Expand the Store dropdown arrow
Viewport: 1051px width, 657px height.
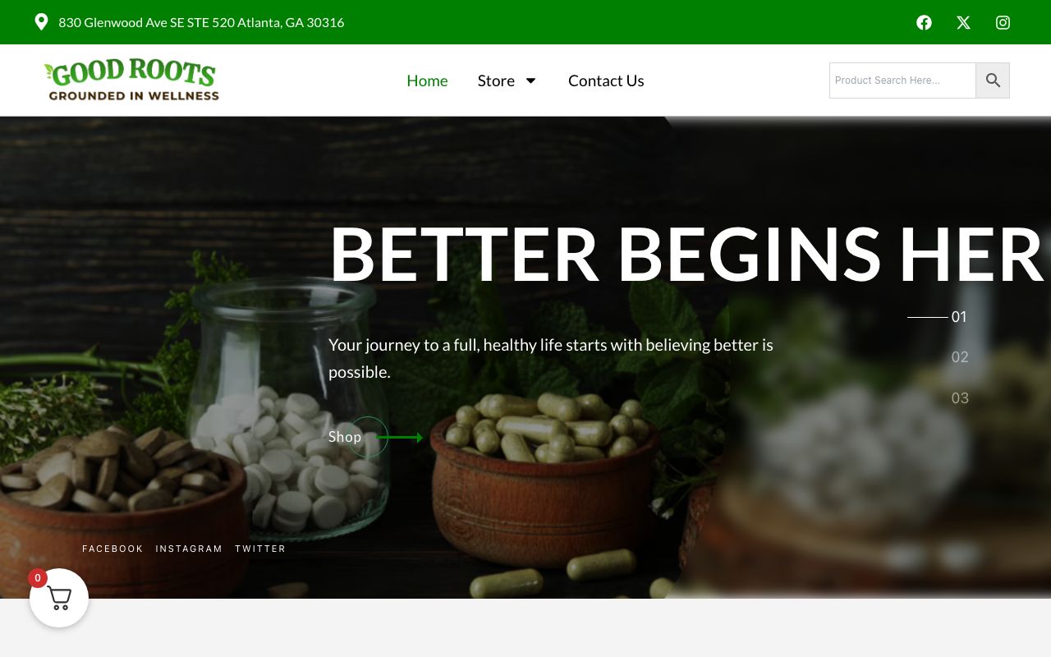pyautogui.click(x=530, y=80)
